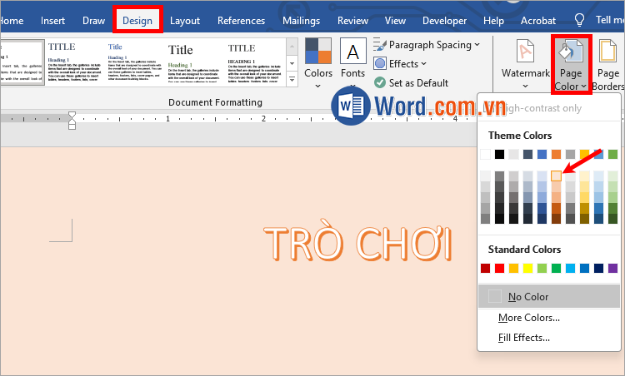625x376 pixels.
Task: Choose light blue in Standard Colors
Action: (x=570, y=268)
